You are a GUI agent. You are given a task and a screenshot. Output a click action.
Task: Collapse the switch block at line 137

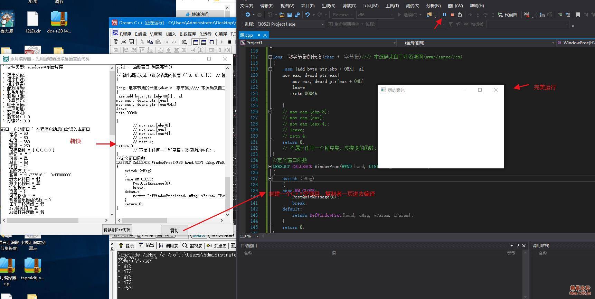click(270, 179)
